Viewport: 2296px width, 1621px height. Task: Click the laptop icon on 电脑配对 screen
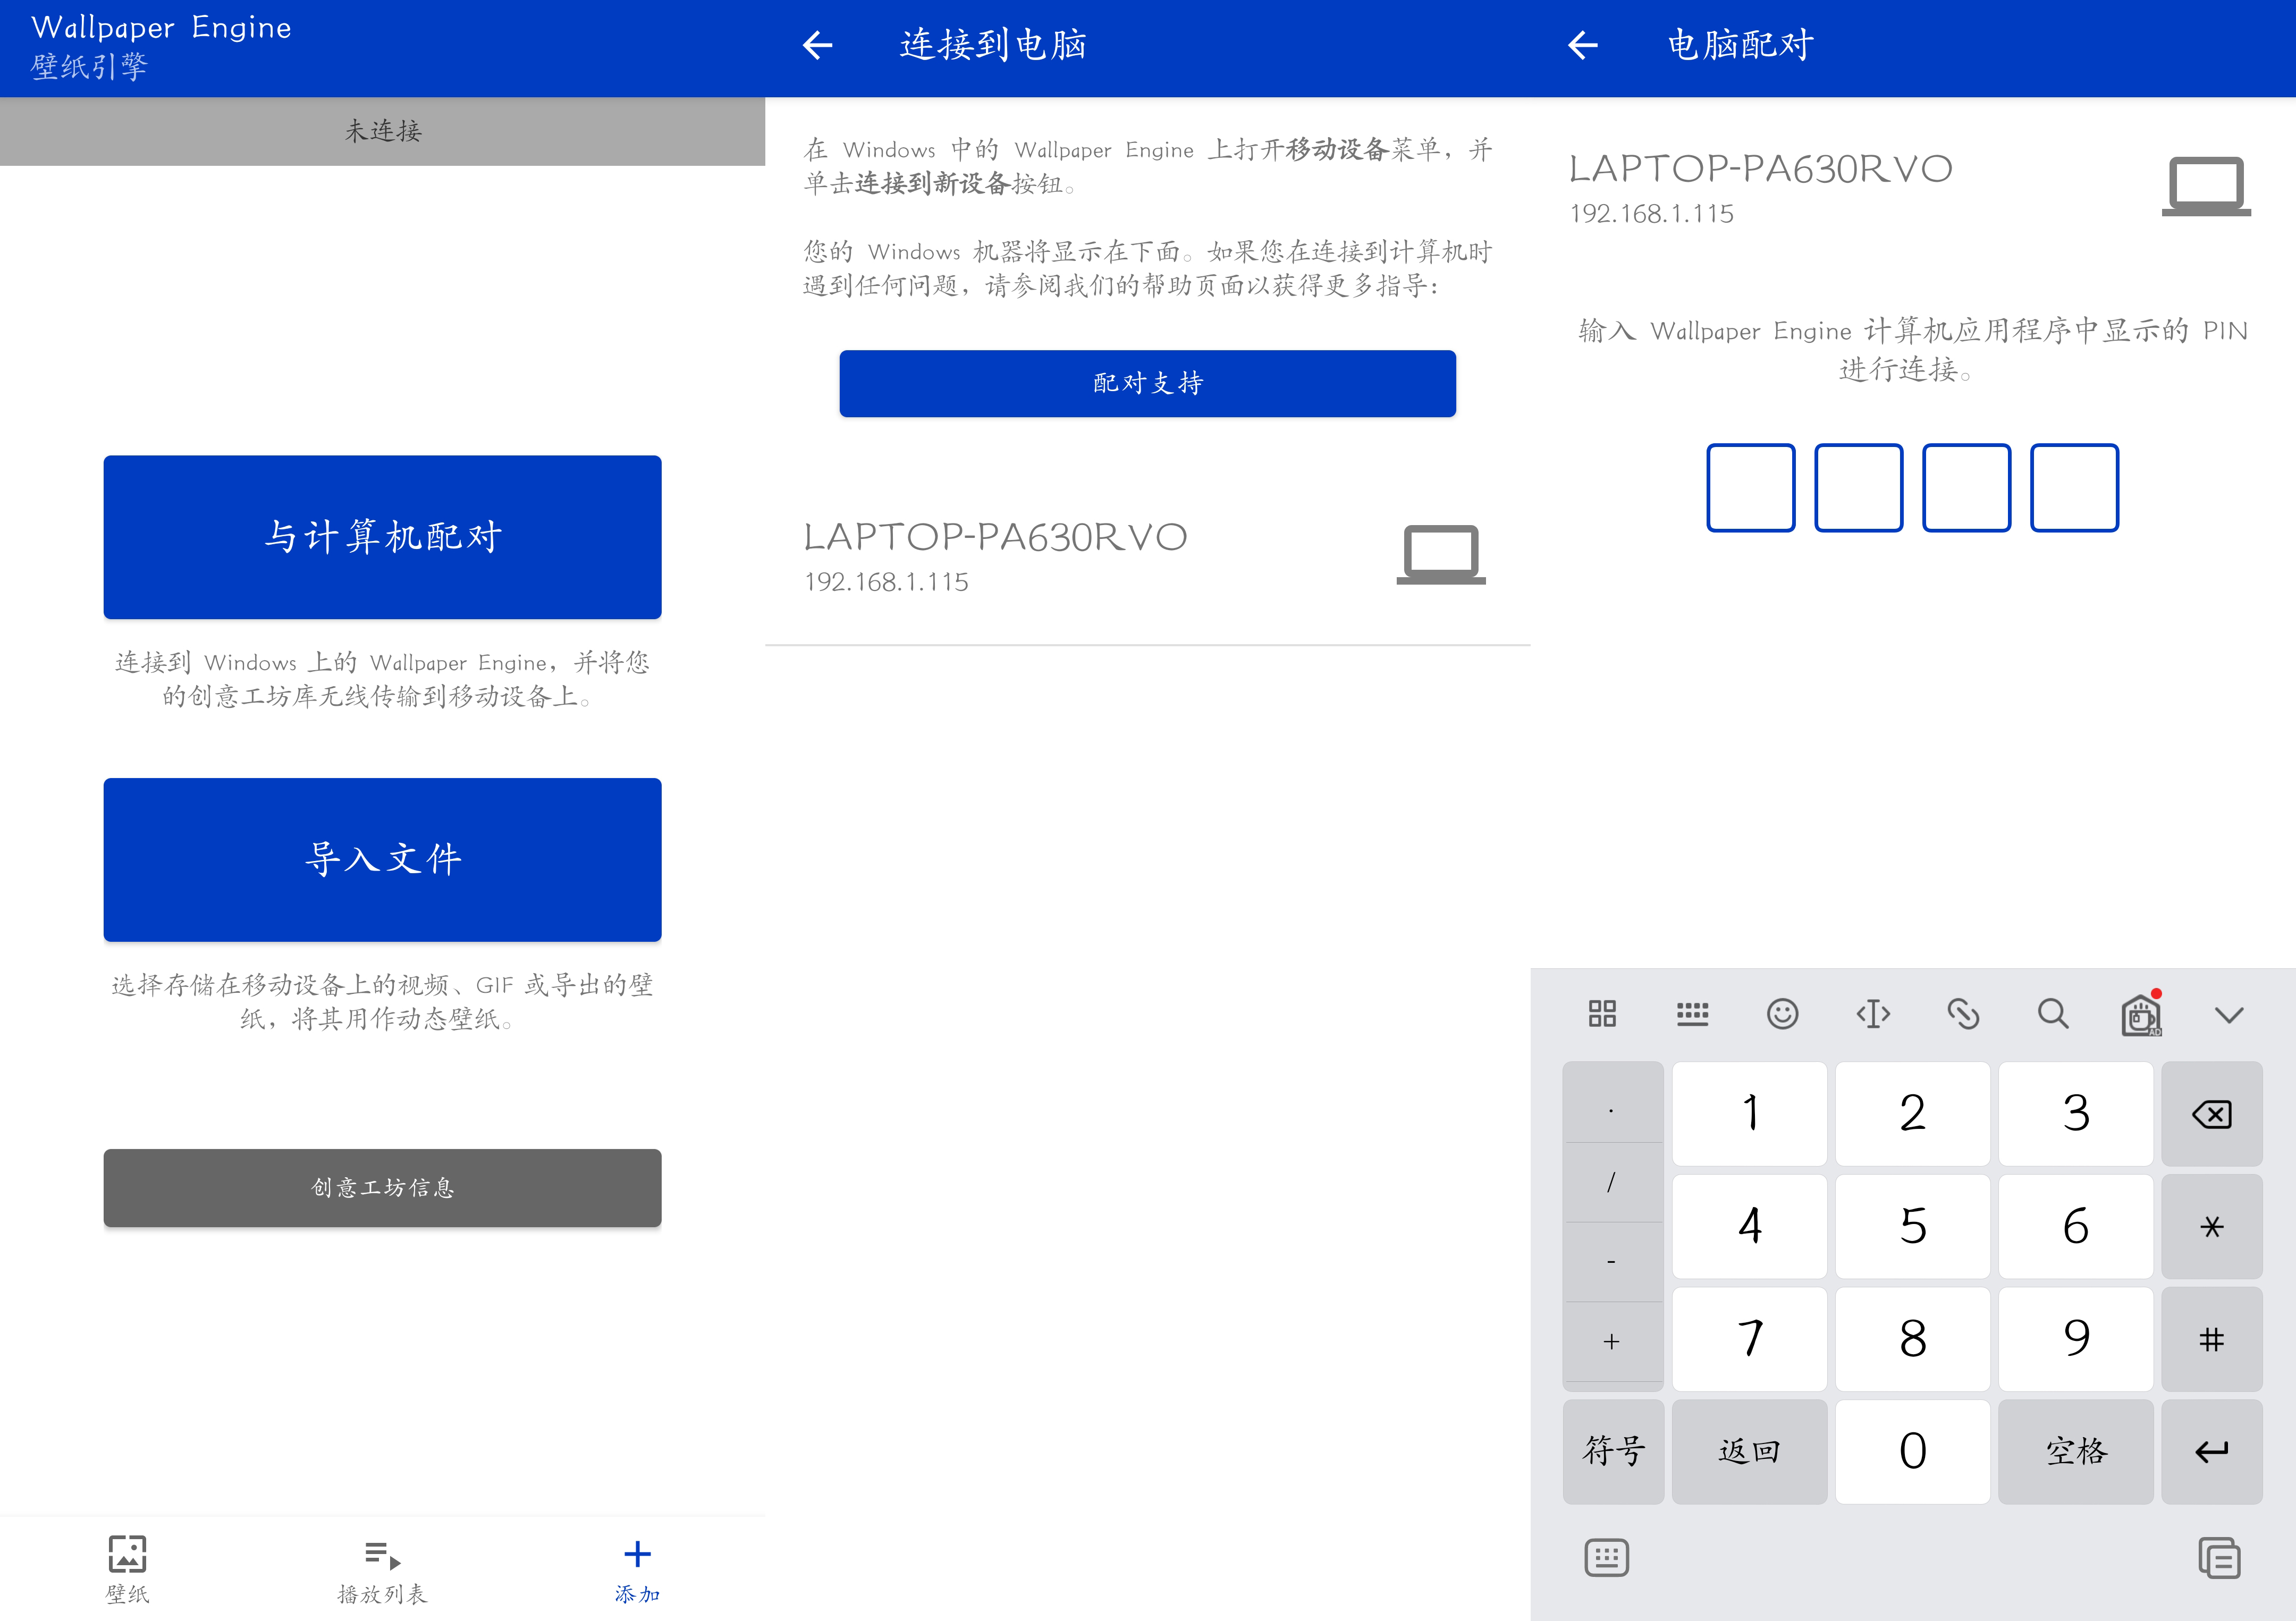click(2206, 186)
